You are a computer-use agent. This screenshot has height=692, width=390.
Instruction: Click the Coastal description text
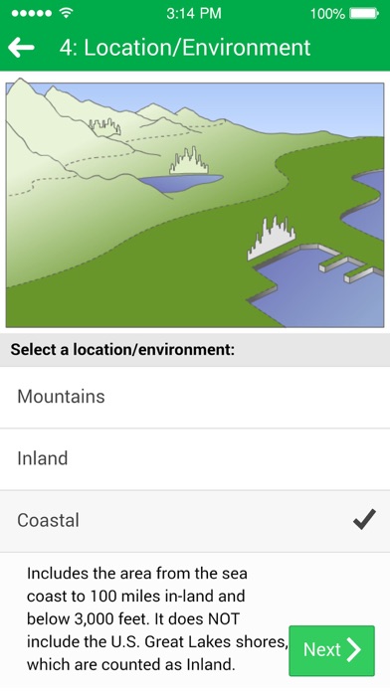[x=158, y=618]
